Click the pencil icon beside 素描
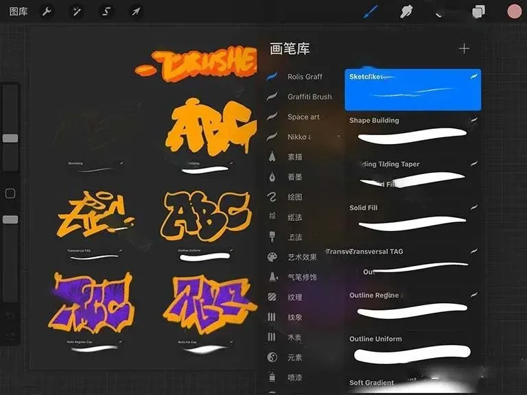Viewport: 527px width, 395px height. tap(272, 156)
